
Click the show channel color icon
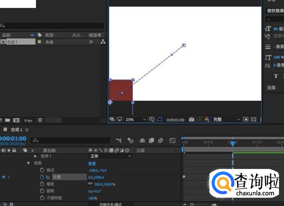[x=207, y=119]
